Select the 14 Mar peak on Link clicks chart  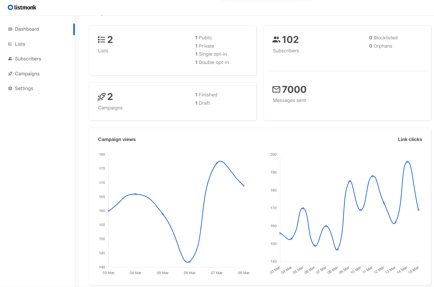click(x=407, y=162)
